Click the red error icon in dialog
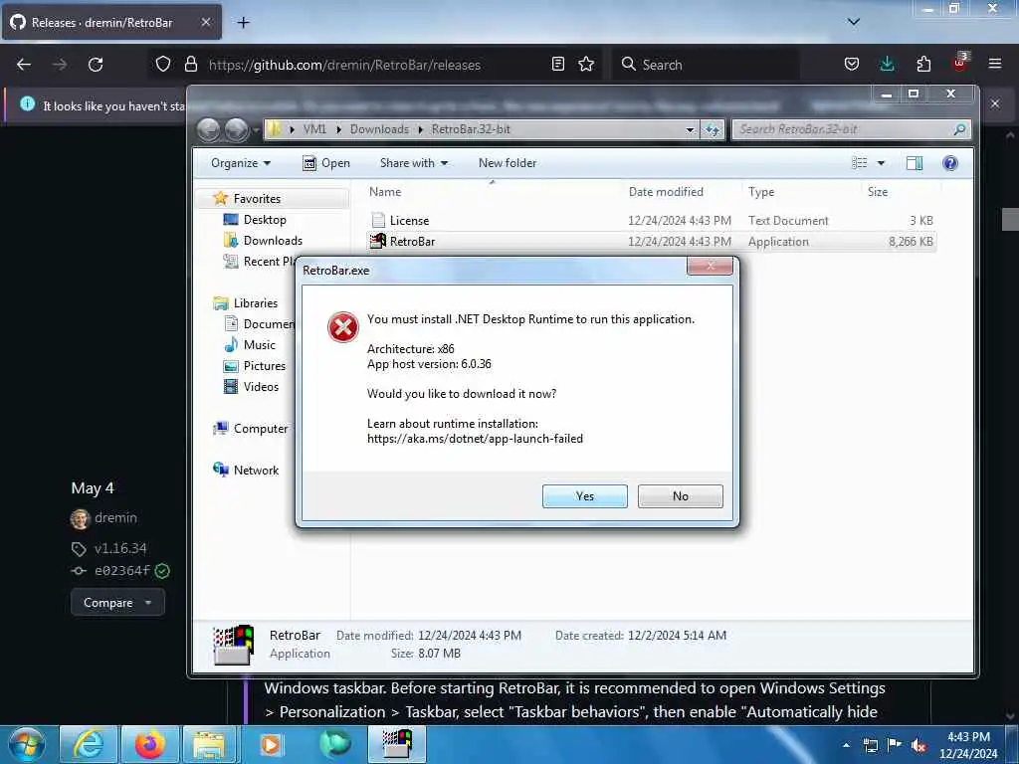Viewport: 1019px width, 764px height. tap(343, 326)
